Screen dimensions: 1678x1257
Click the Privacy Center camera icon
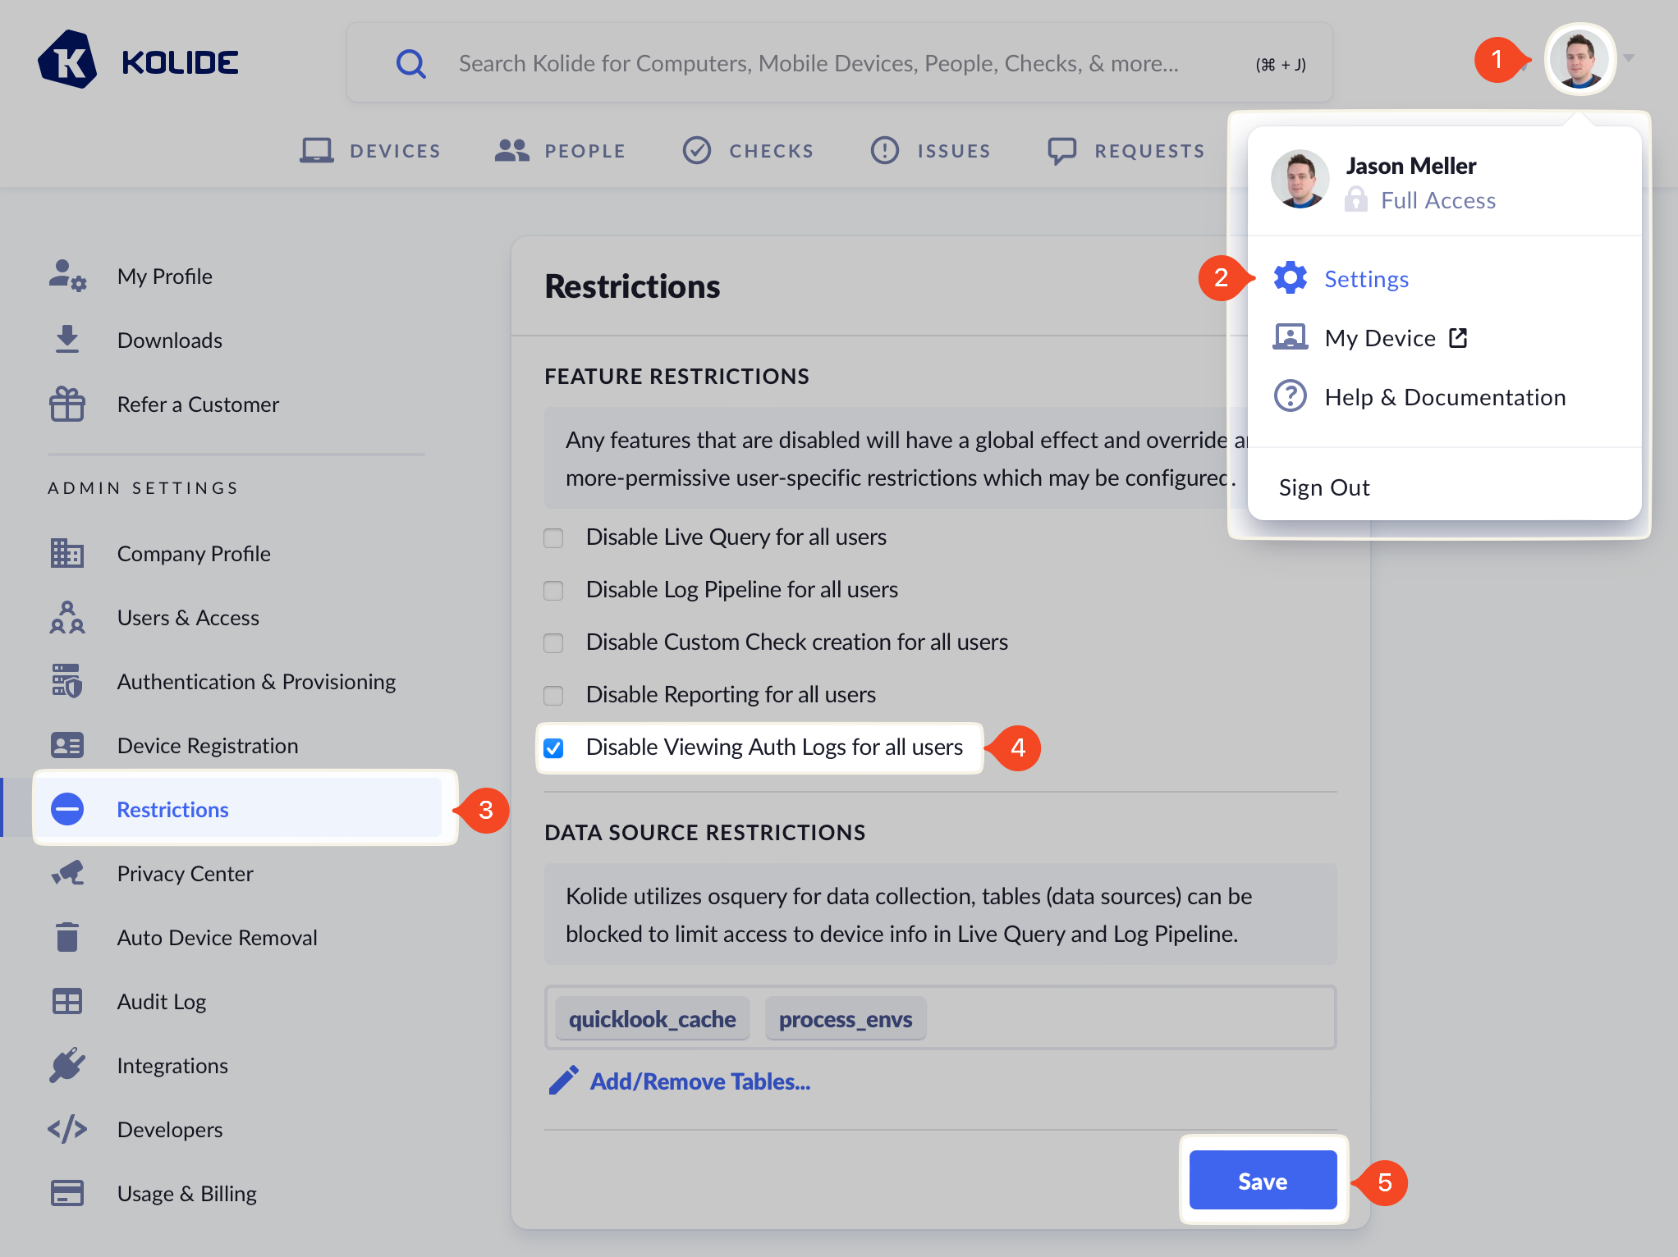(x=67, y=873)
